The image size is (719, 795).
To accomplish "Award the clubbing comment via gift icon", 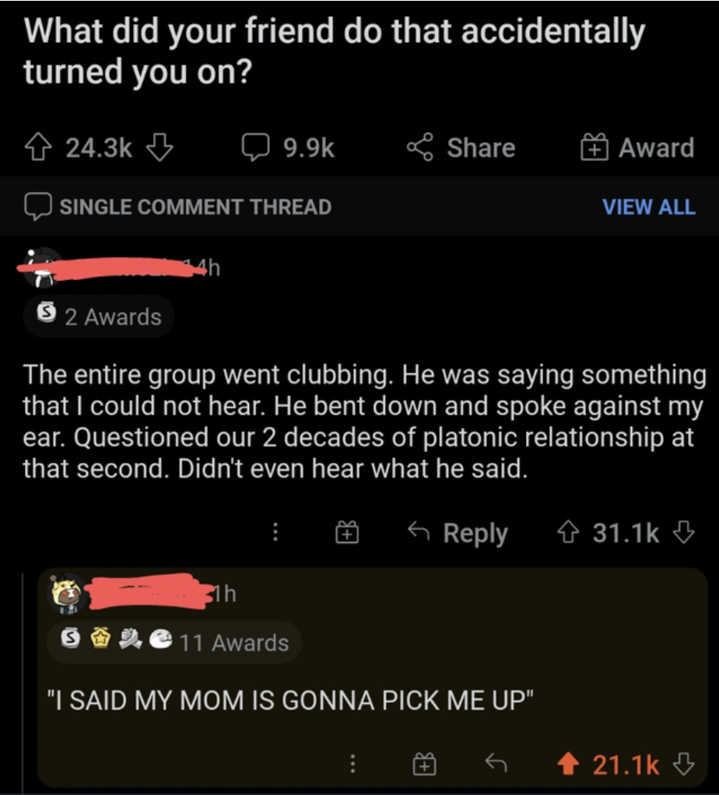I will (346, 534).
